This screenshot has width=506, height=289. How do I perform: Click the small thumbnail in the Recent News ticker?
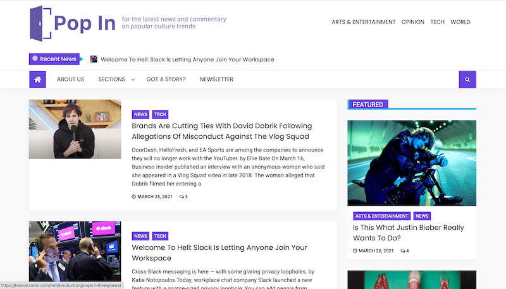(x=94, y=59)
